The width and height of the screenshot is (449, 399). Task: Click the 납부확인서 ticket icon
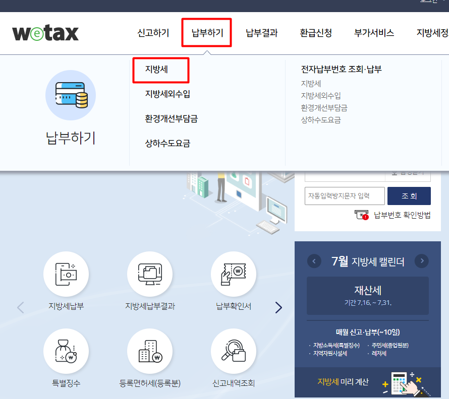[x=234, y=274]
